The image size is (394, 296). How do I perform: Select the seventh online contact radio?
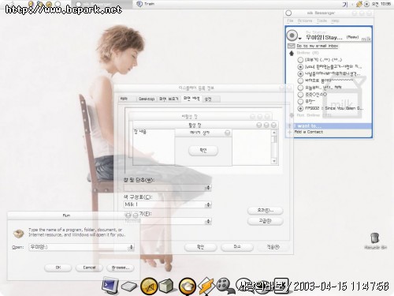[300, 101]
